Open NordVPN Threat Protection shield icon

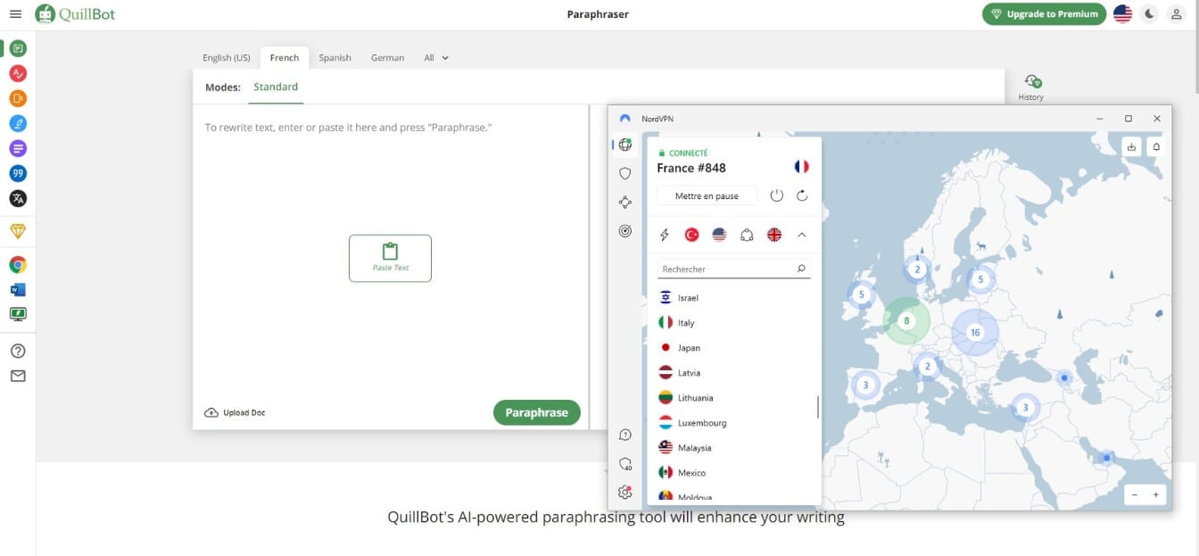[625, 173]
